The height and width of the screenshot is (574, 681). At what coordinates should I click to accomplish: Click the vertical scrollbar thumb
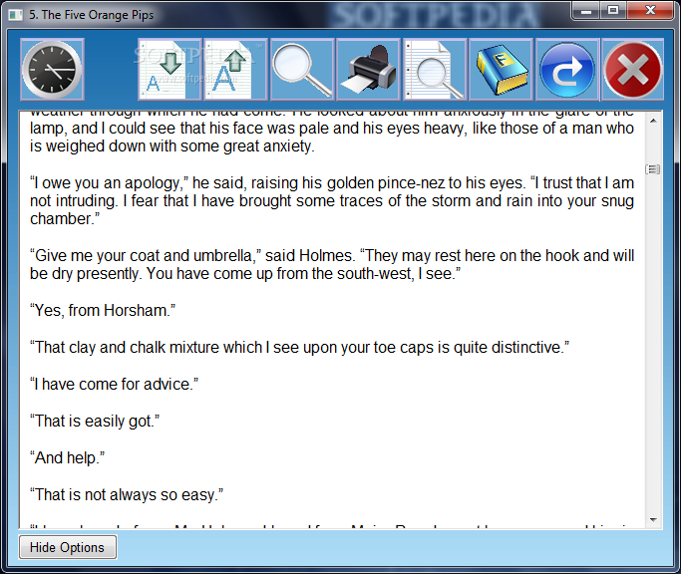653,169
